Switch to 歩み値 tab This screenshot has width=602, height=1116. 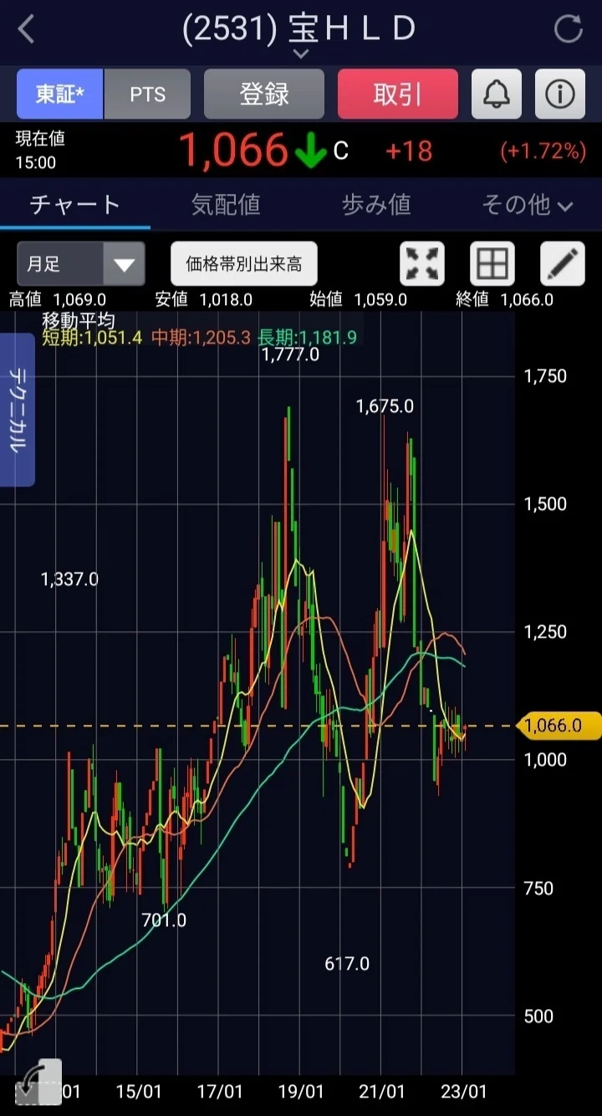[376, 204]
